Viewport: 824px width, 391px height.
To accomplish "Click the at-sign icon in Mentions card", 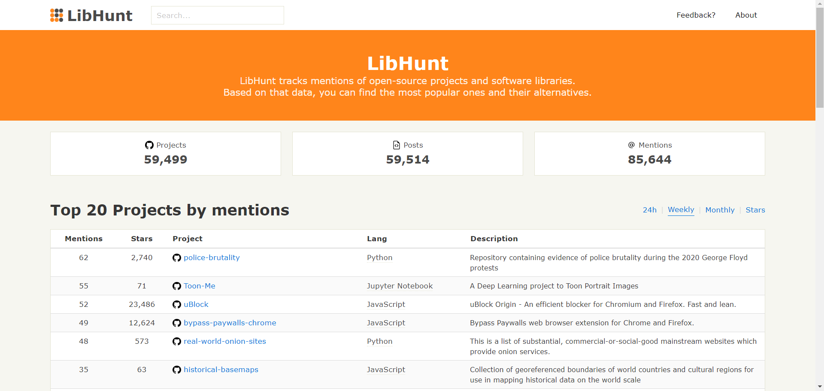I will pyautogui.click(x=631, y=145).
